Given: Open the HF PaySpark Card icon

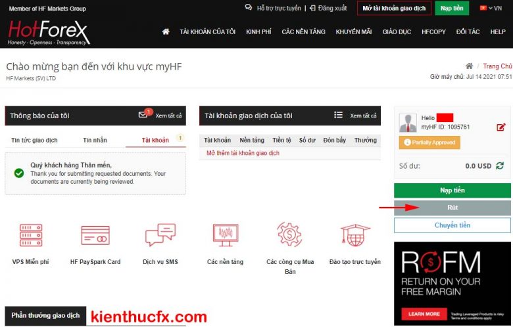Looking at the screenshot, I should [95, 235].
